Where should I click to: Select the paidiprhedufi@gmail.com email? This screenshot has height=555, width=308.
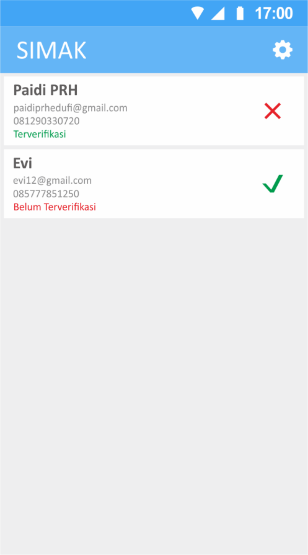(x=70, y=108)
